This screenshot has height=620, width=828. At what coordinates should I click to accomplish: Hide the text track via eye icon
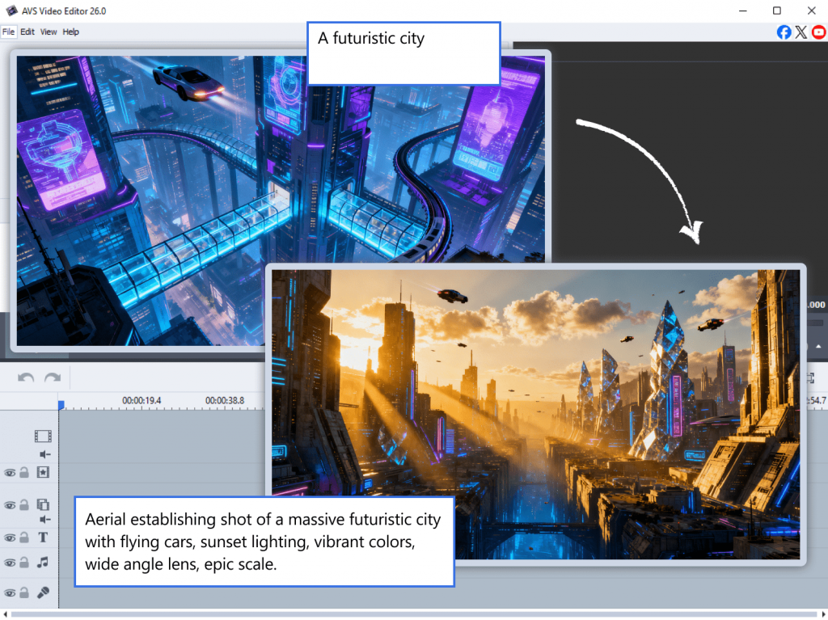point(10,538)
